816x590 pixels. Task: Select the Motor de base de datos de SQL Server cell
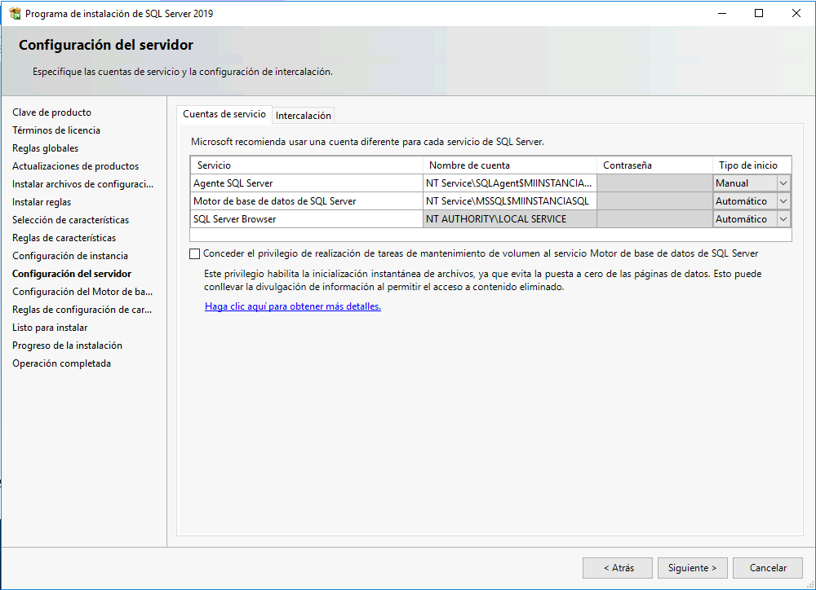pos(307,201)
